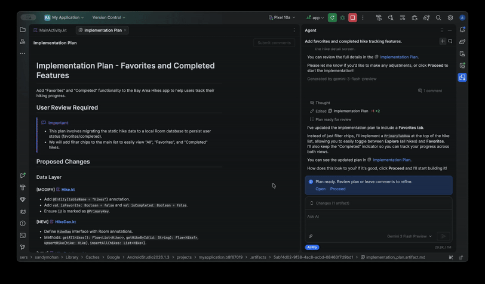Click the AI Pro badge
Screen dimensions: 485x284
(312, 247)
